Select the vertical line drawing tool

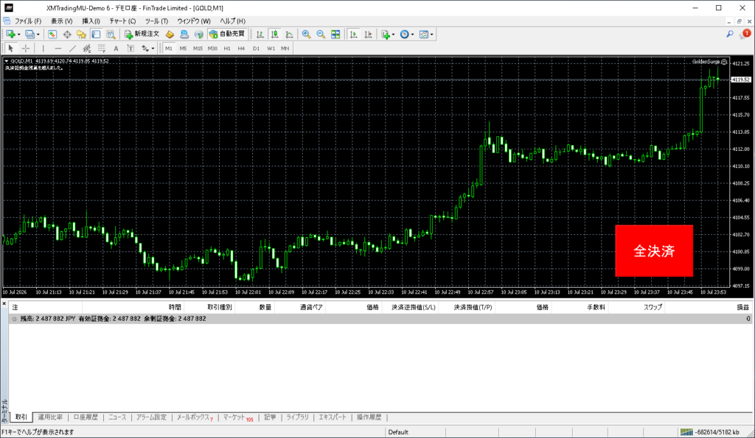(44, 48)
